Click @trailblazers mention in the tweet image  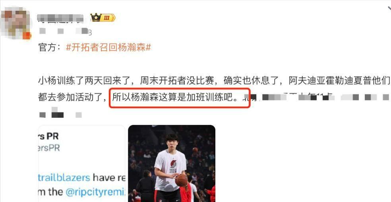[x=64, y=178]
